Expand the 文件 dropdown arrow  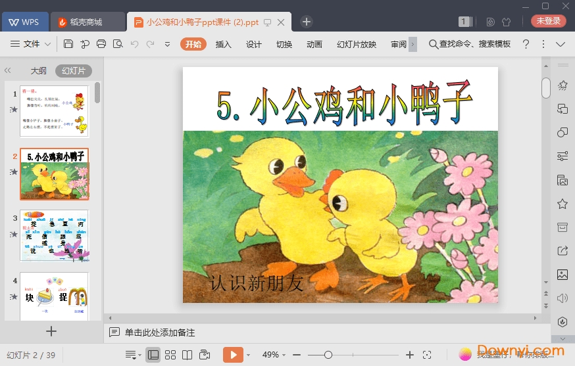coord(47,44)
